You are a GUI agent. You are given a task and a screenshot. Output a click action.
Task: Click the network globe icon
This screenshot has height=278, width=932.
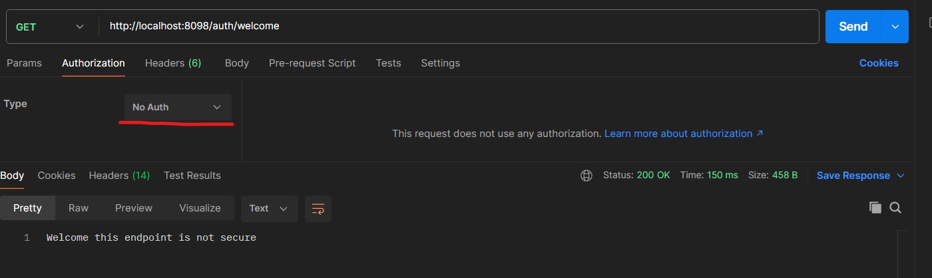(586, 176)
